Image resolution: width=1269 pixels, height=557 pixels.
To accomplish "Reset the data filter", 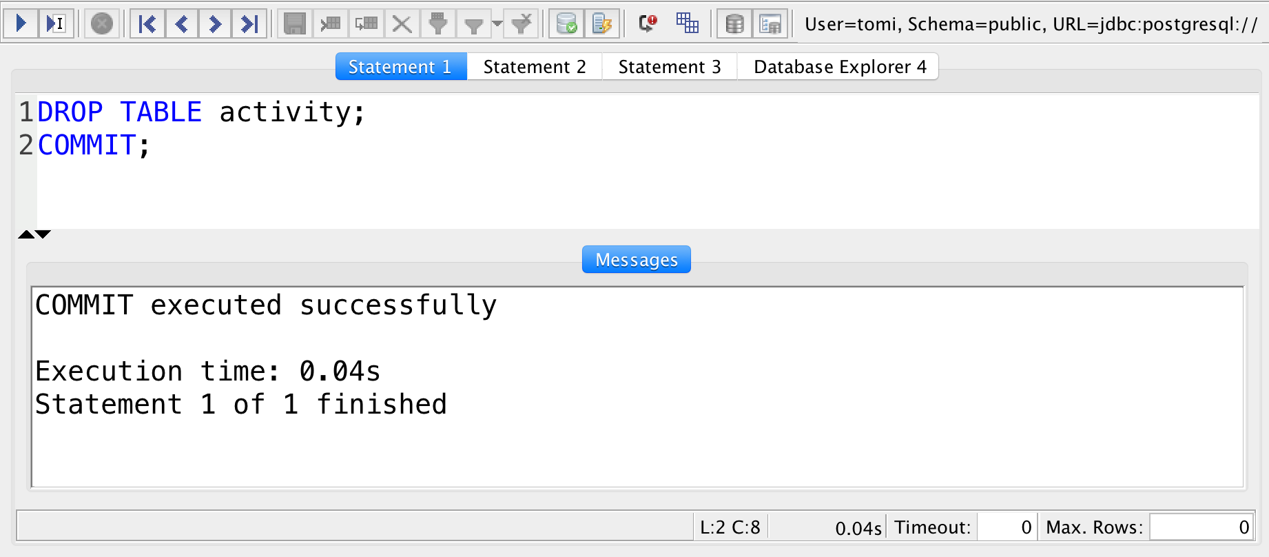I will point(521,23).
